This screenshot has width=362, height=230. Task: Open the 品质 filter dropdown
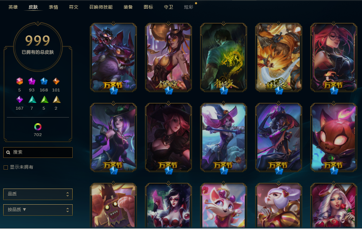[38, 194]
